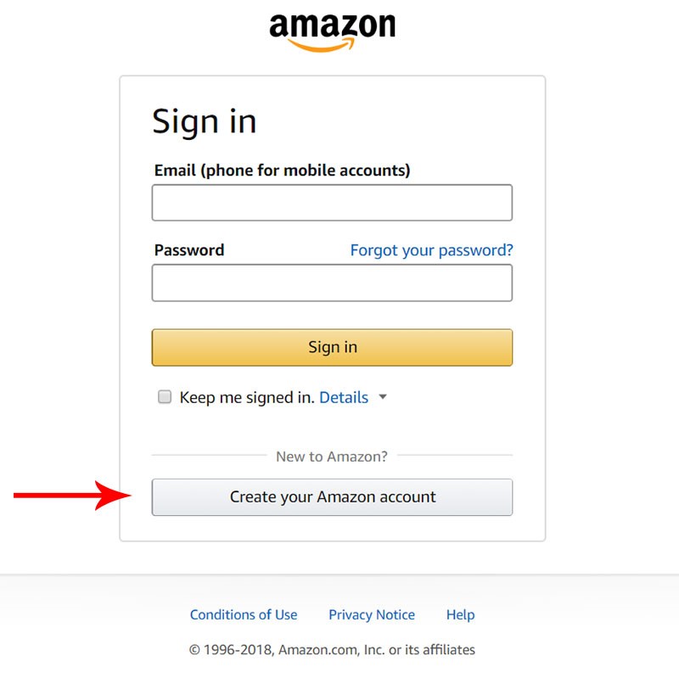Click the New to Amazon divider text
The width and height of the screenshot is (679, 678).
332,456
